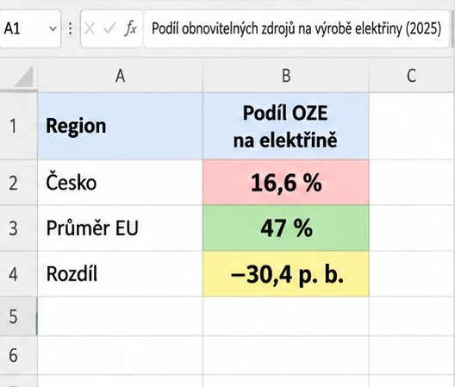Image resolution: width=455 pixels, height=387 pixels.
Task: Open the Name Box dropdown arrow
Action: point(53,28)
